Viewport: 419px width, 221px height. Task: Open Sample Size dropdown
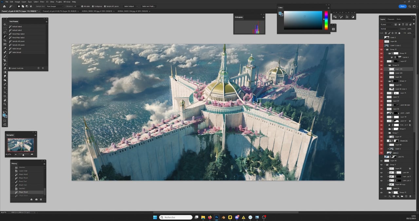55,6
